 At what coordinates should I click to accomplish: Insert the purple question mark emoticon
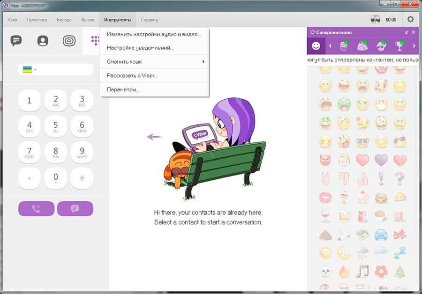399,179
